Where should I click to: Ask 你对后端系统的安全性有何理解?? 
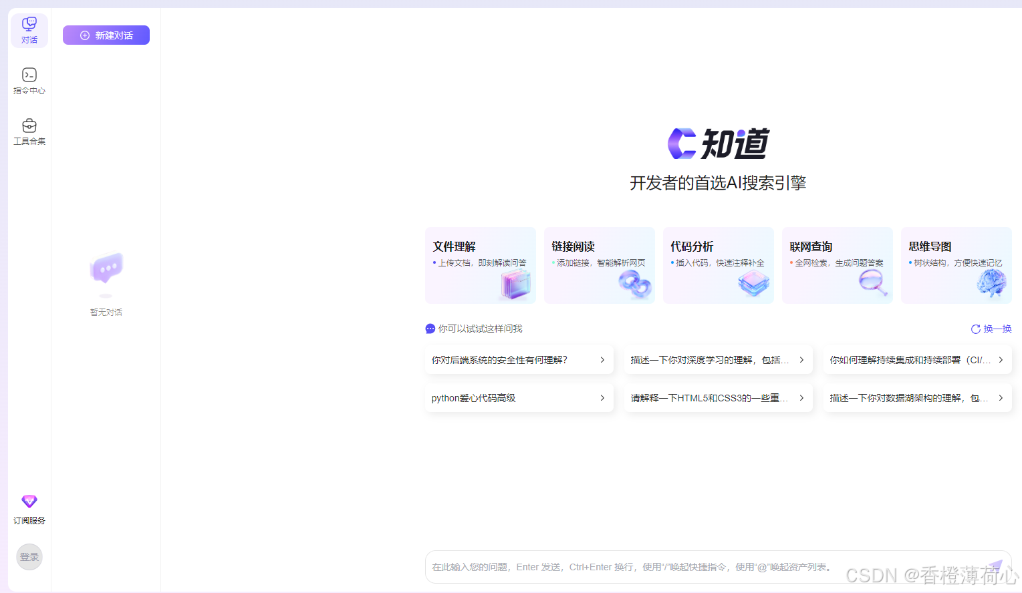coord(519,360)
